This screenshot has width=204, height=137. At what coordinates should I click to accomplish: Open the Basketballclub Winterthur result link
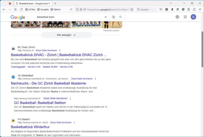click(30, 127)
